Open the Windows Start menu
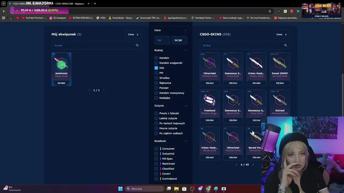 point(120,189)
